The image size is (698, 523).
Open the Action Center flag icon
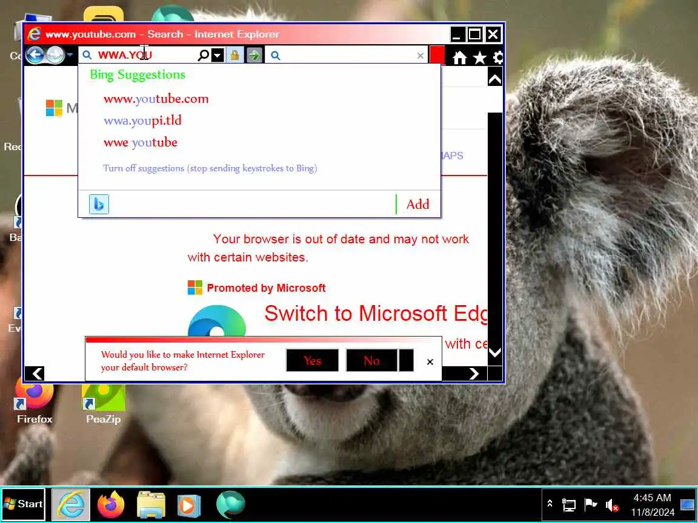tap(590, 504)
